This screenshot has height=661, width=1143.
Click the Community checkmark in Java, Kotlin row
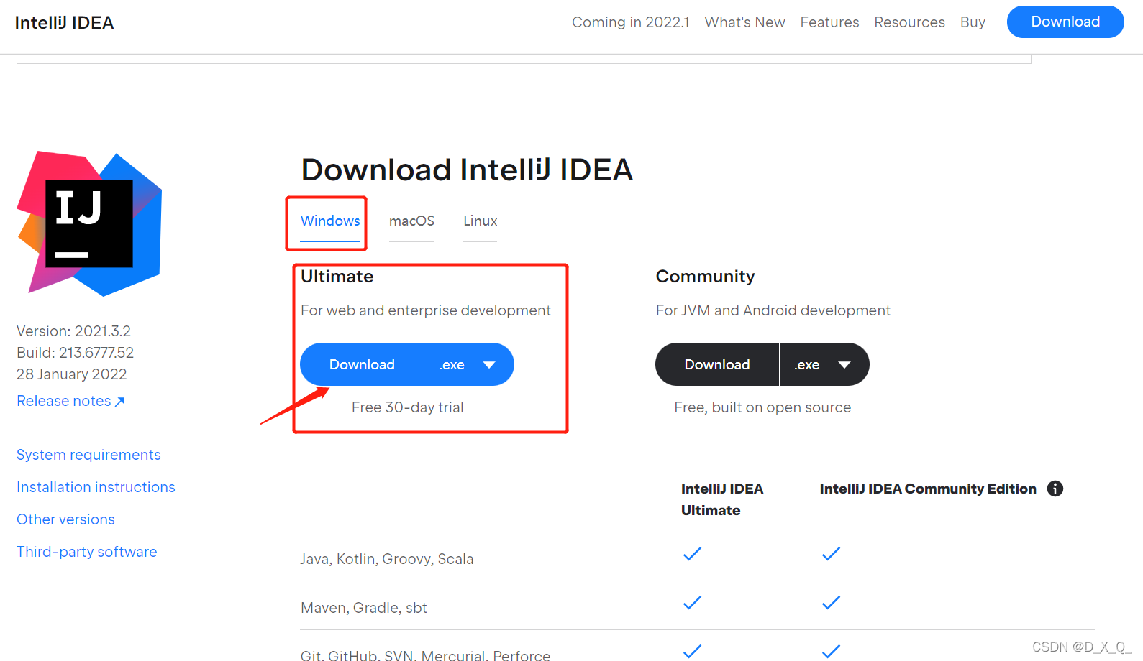(x=831, y=553)
